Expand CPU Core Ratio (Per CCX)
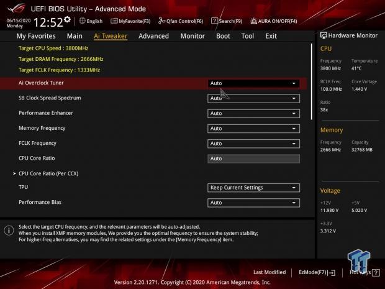The width and height of the screenshot is (385, 289). point(48,173)
